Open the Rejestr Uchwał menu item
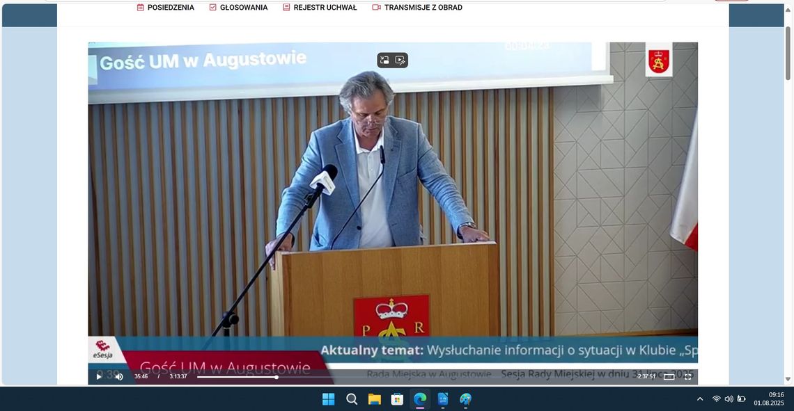Screen dimensions: 794x411 click(x=320, y=8)
